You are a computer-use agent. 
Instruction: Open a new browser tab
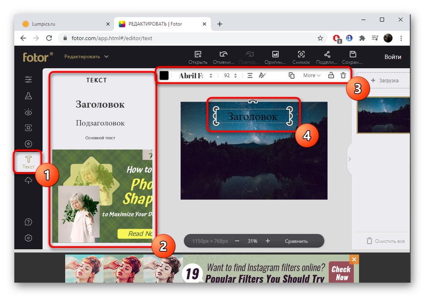point(220,24)
